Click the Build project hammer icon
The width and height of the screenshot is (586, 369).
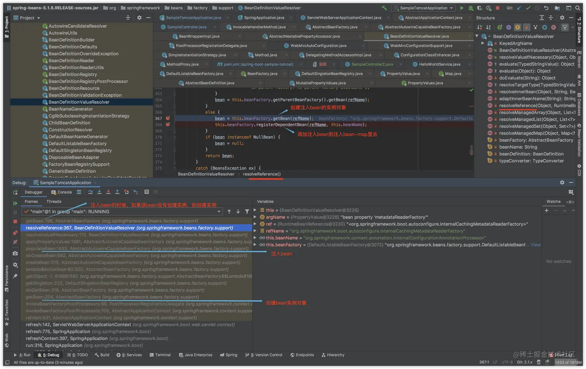click(384, 8)
